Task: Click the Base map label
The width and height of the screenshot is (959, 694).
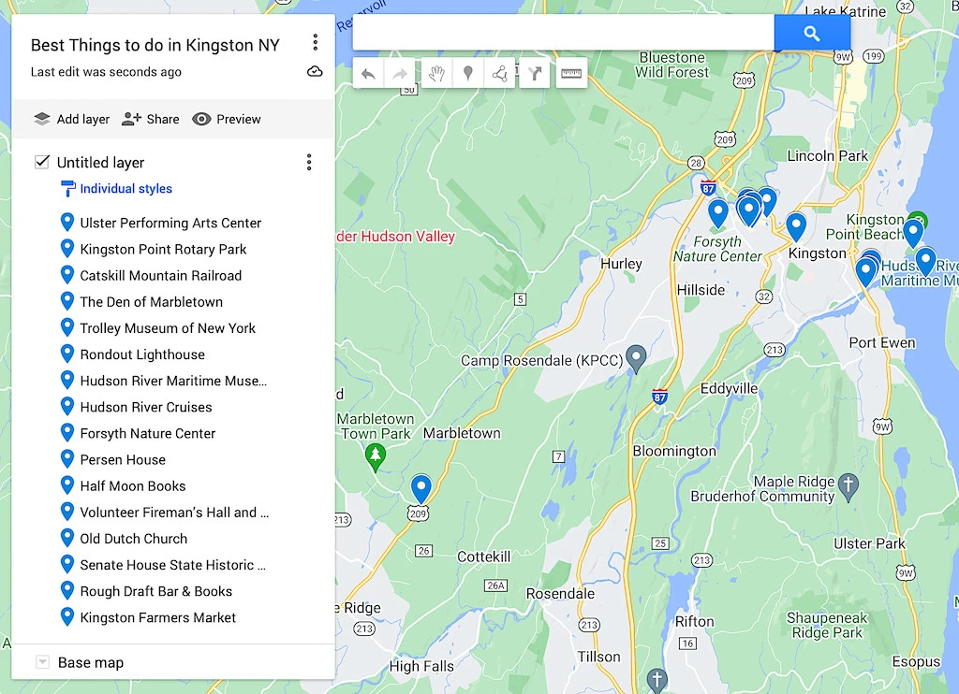Action: click(91, 663)
